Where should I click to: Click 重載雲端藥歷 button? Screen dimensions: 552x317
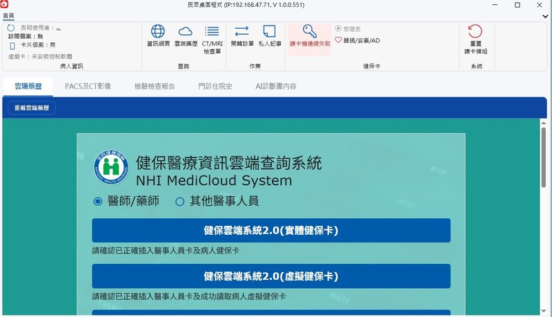point(32,108)
